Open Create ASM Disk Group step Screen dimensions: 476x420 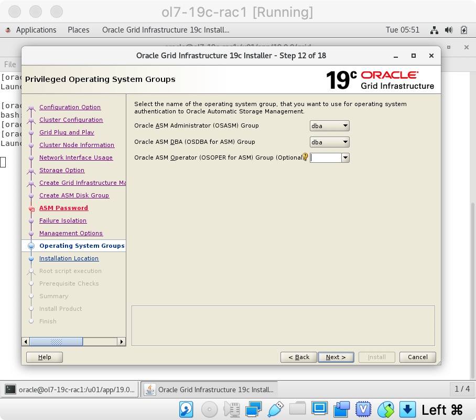coord(74,195)
